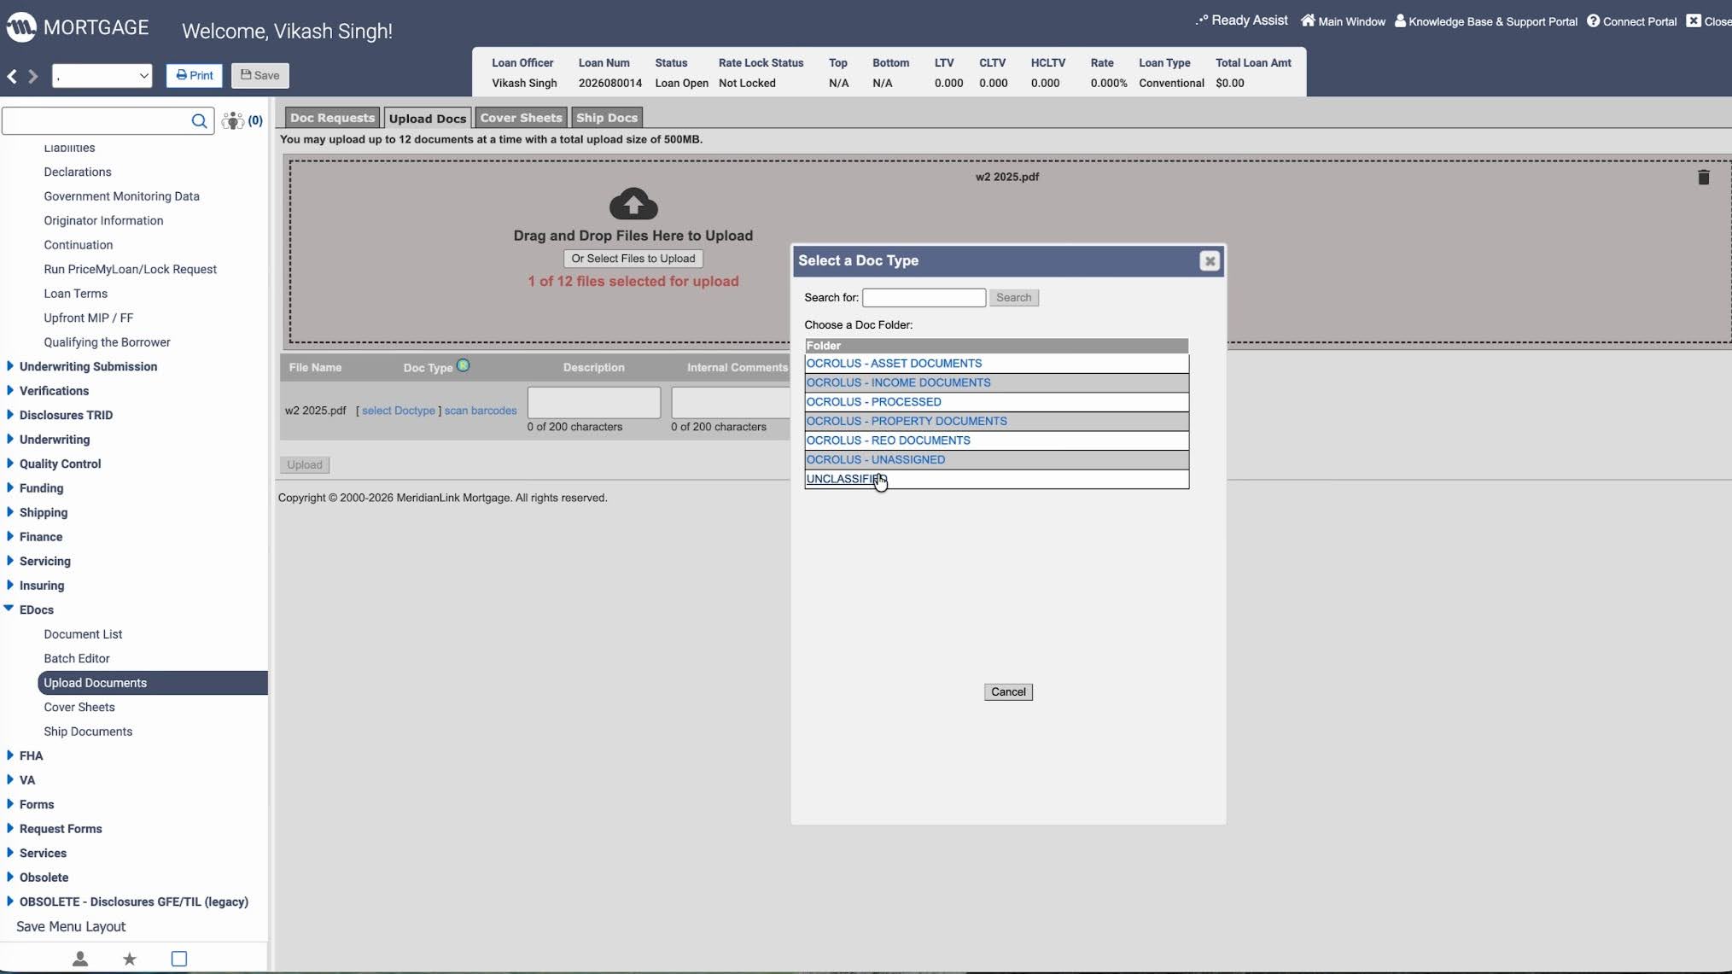Click Cancel in the doc type dialog

tap(1008, 691)
